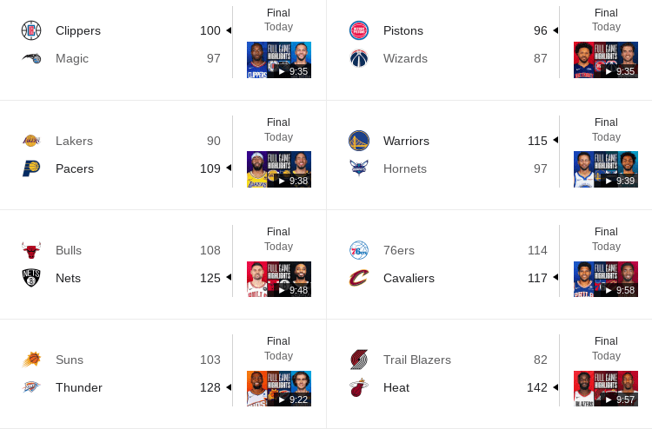The width and height of the screenshot is (652, 429).
Task: Play Suns vs Thunder highlights video
Action: (279, 389)
